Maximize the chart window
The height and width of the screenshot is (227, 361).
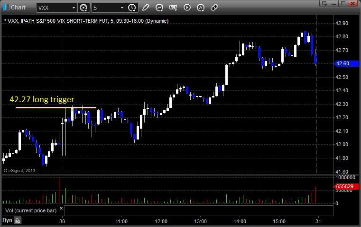click(x=343, y=3)
